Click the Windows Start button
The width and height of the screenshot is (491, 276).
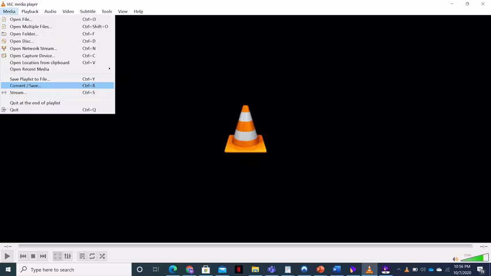[x=8, y=270]
